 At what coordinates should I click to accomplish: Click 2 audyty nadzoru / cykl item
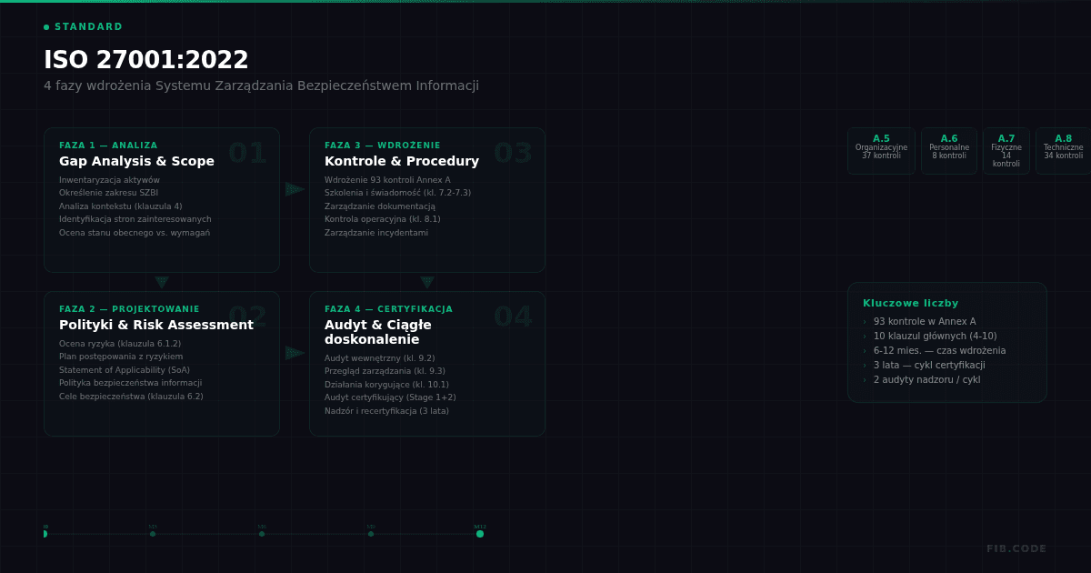[x=927, y=380]
